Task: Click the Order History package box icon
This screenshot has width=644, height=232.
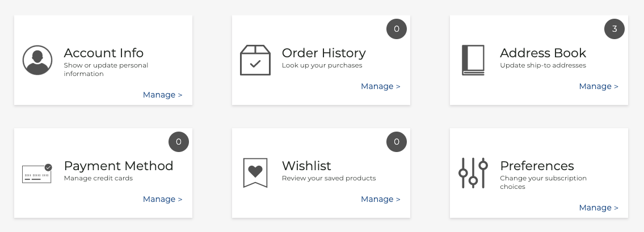Action: [x=255, y=60]
